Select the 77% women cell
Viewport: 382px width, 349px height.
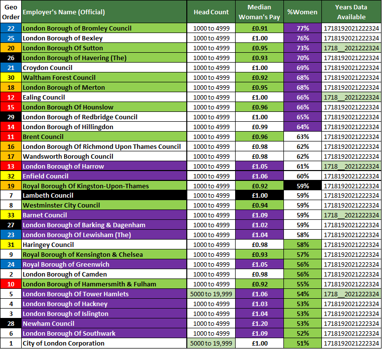(x=303, y=29)
